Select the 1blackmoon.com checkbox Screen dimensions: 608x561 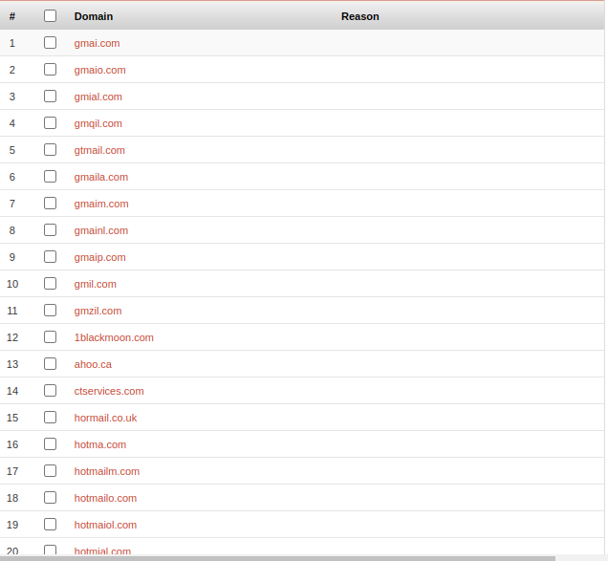pos(50,337)
